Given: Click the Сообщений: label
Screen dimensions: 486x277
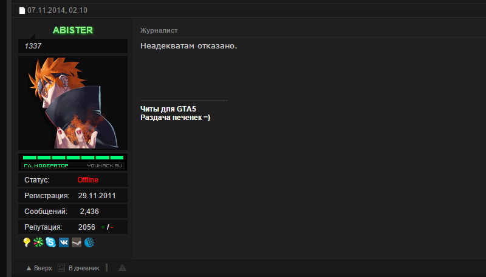Looking at the screenshot, I should coord(46,212).
